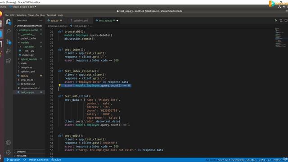Open the Manage gear icon

(x=8, y=152)
